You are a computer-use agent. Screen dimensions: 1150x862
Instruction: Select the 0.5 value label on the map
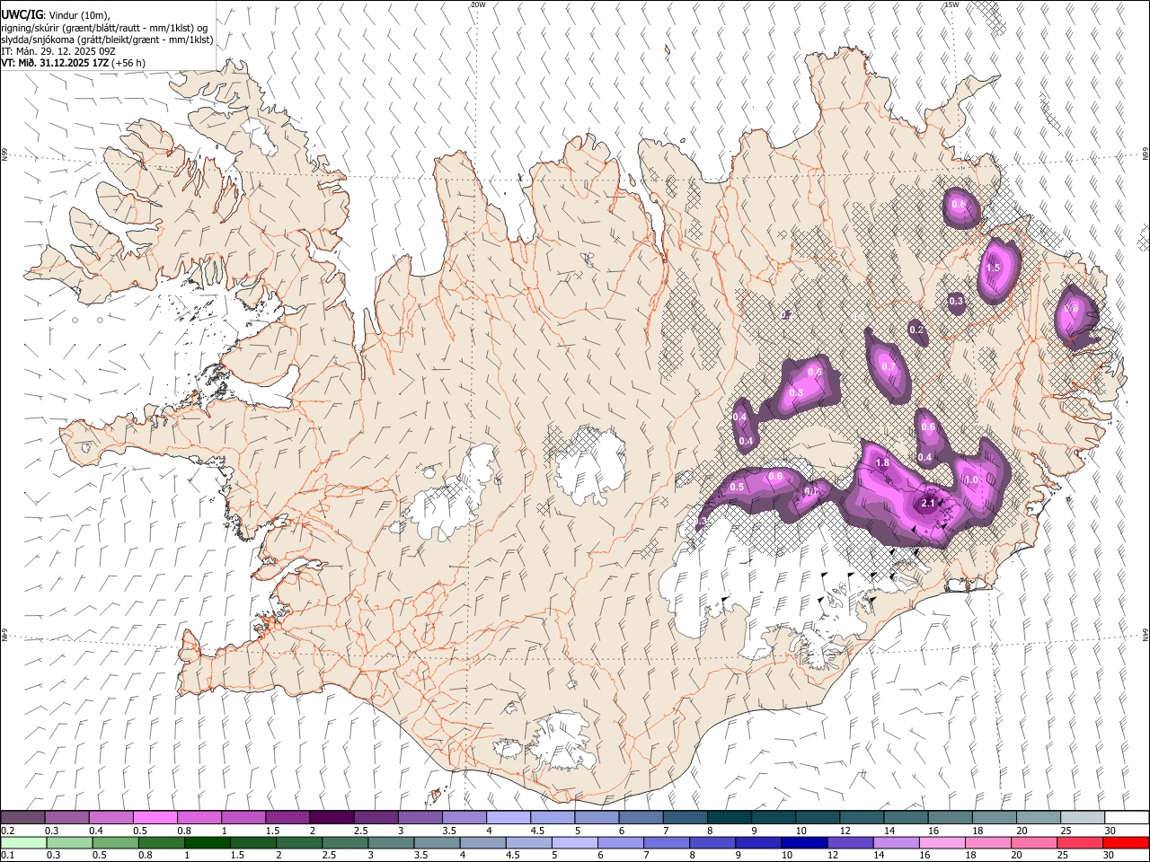[x=738, y=487]
